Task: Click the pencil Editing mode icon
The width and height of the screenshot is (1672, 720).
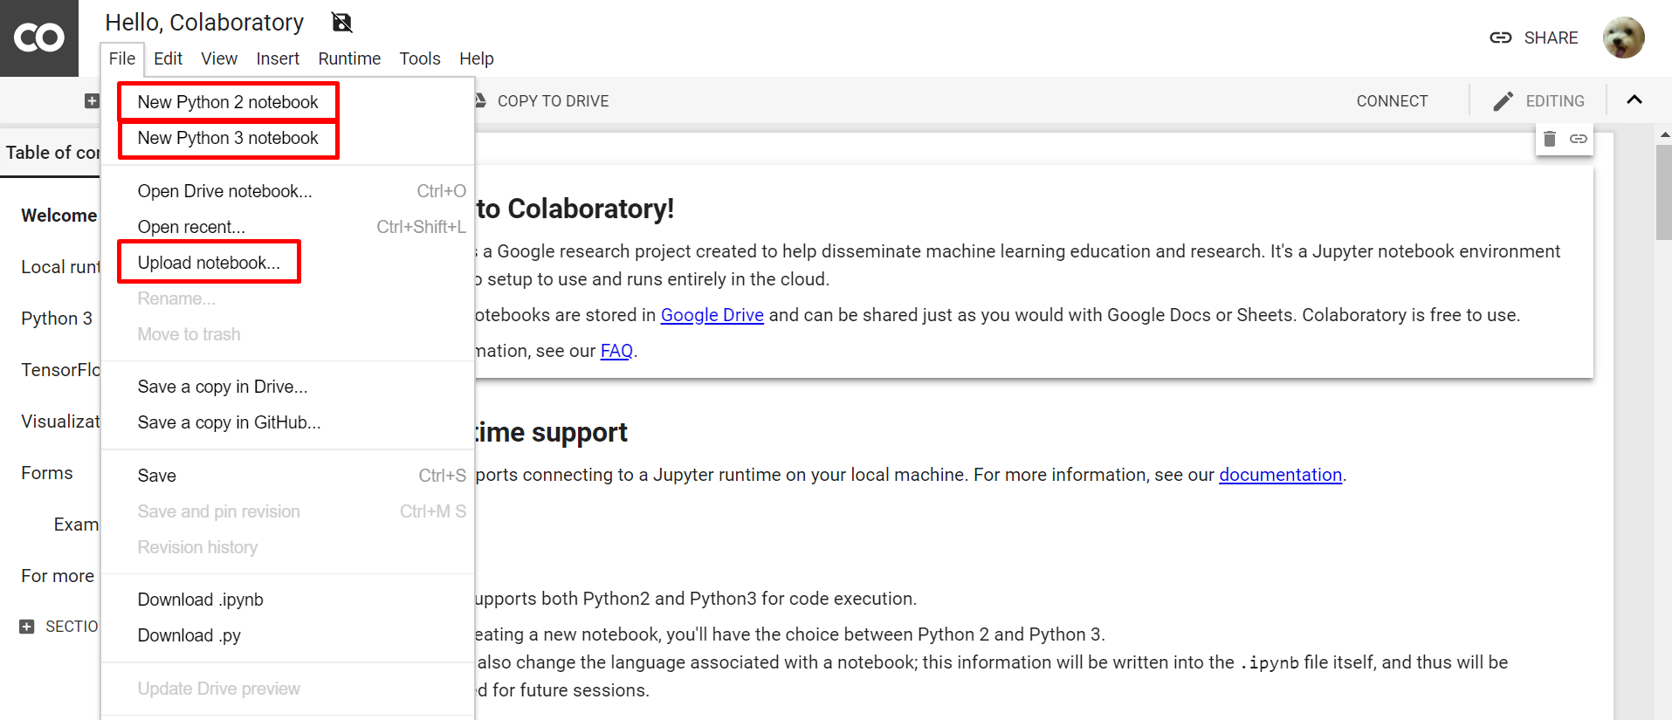Action: point(1503,101)
